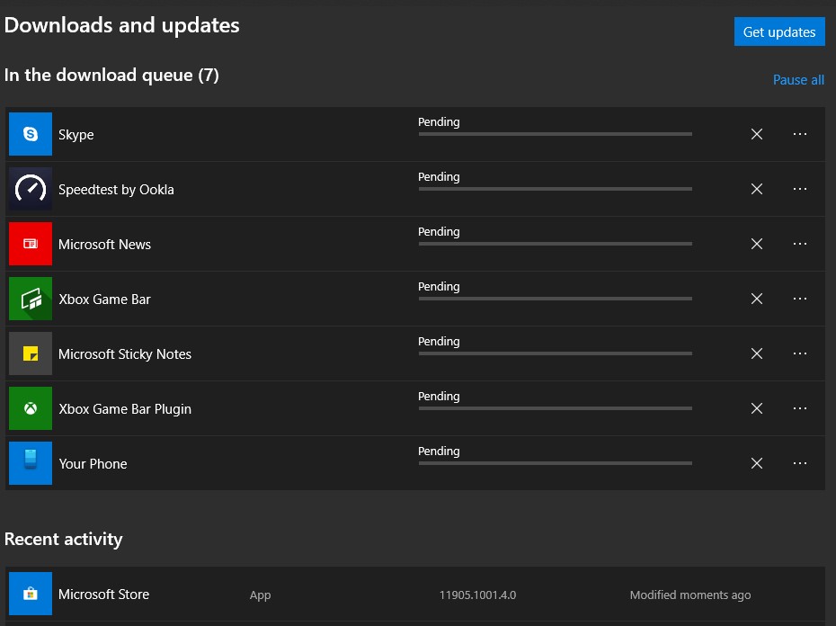Click the Recent activity heading
The width and height of the screenshot is (836, 626).
point(64,539)
